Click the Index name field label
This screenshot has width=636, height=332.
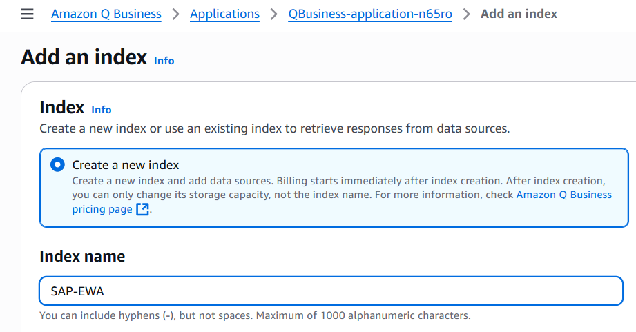pyautogui.click(x=82, y=257)
